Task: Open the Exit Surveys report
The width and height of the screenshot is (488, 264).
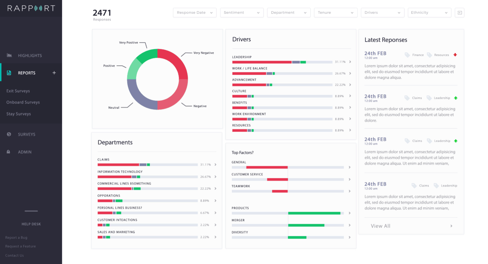Action: pyautogui.click(x=18, y=91)
